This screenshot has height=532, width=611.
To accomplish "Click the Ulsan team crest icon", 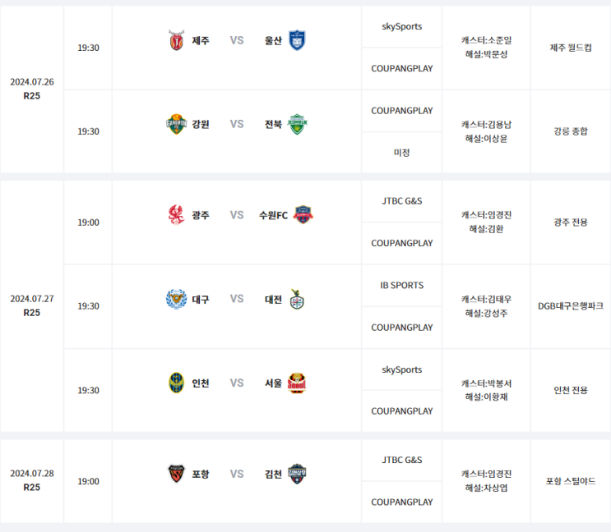I will point(297,39).
